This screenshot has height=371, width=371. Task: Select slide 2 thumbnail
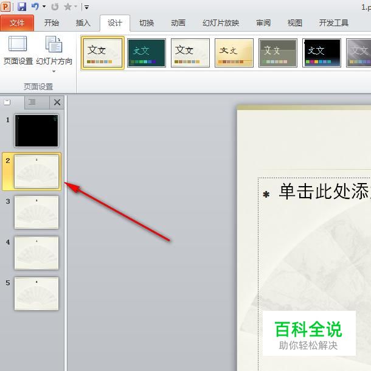tap(36, 172)
